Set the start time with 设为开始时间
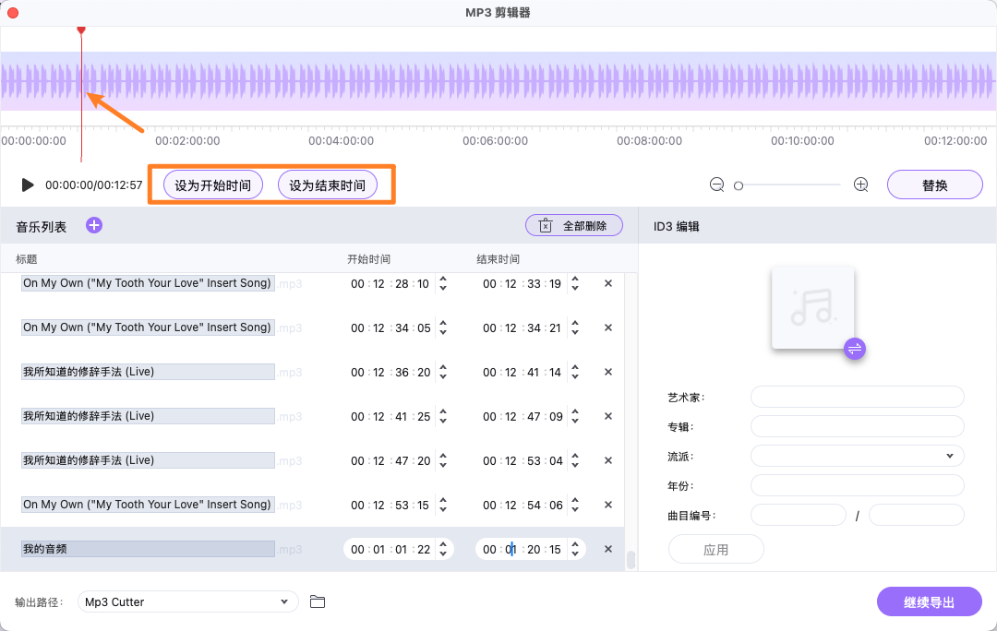 coord(211,184)
